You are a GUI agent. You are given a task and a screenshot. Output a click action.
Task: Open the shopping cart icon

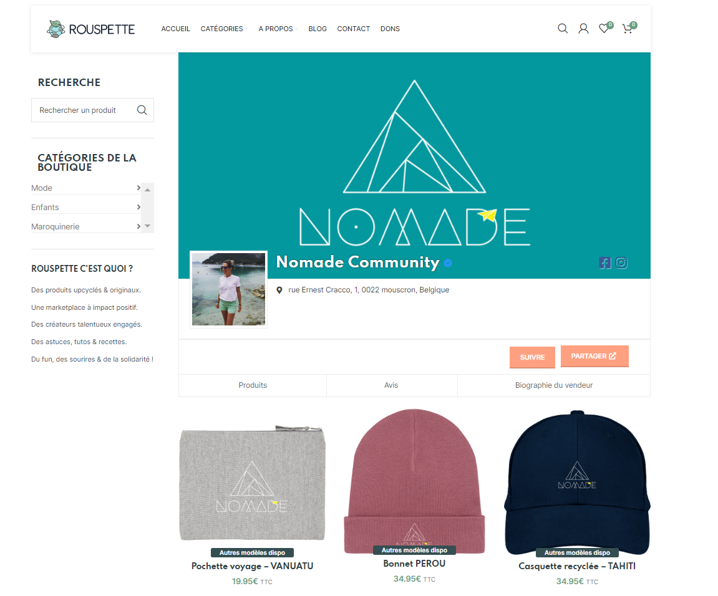pos(628,29)
